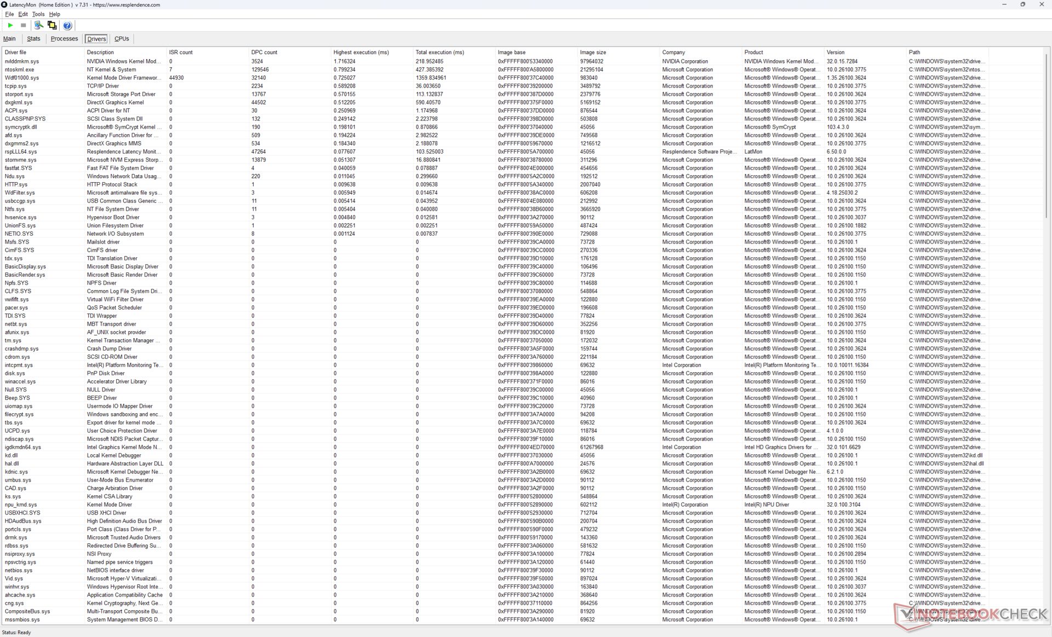
Task: Minimize the LatencyMon window
Action: pos(1004,4)
